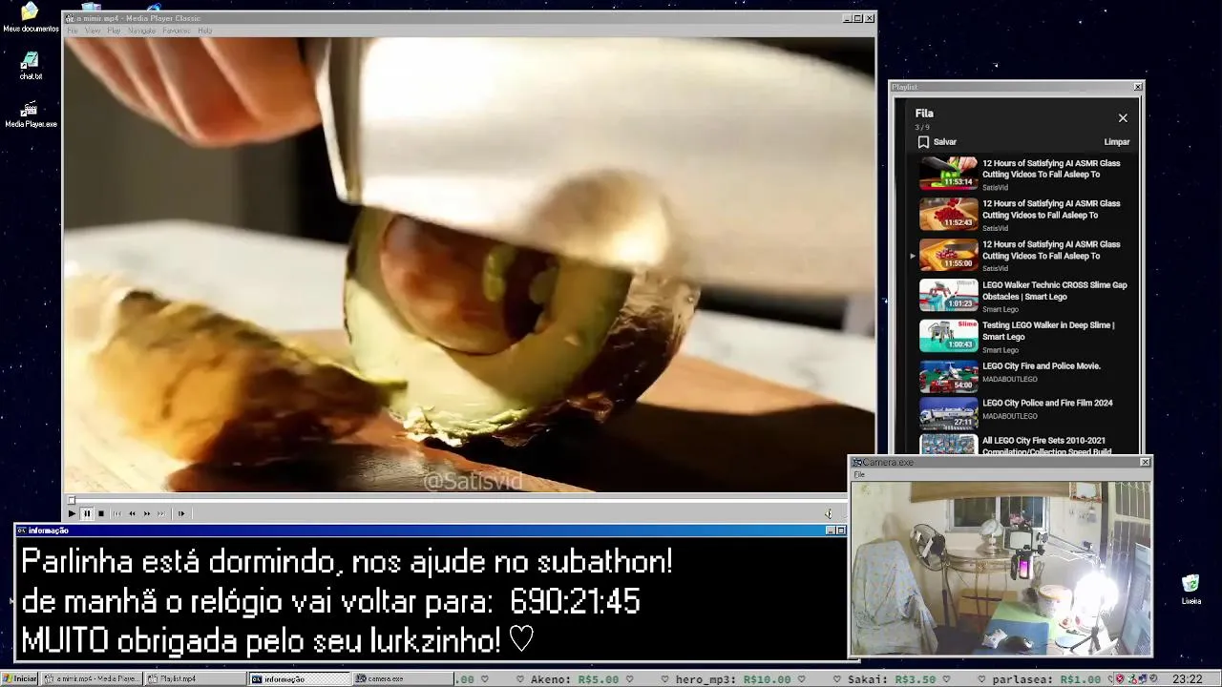
Task: Switch to Playlist.mp4 taskbar item
Action: coord(196,679)
